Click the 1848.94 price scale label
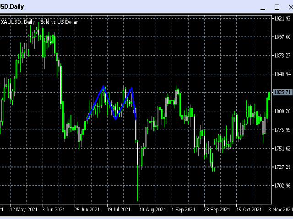Screen dimensions: 293x219 point(282,74)
